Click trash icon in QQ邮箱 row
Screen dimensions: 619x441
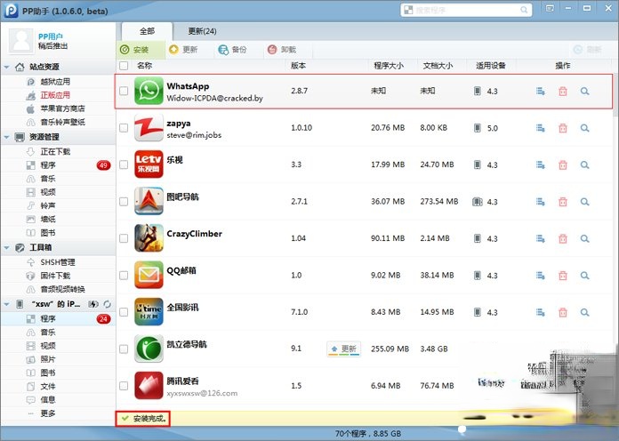tap(563, 276)
